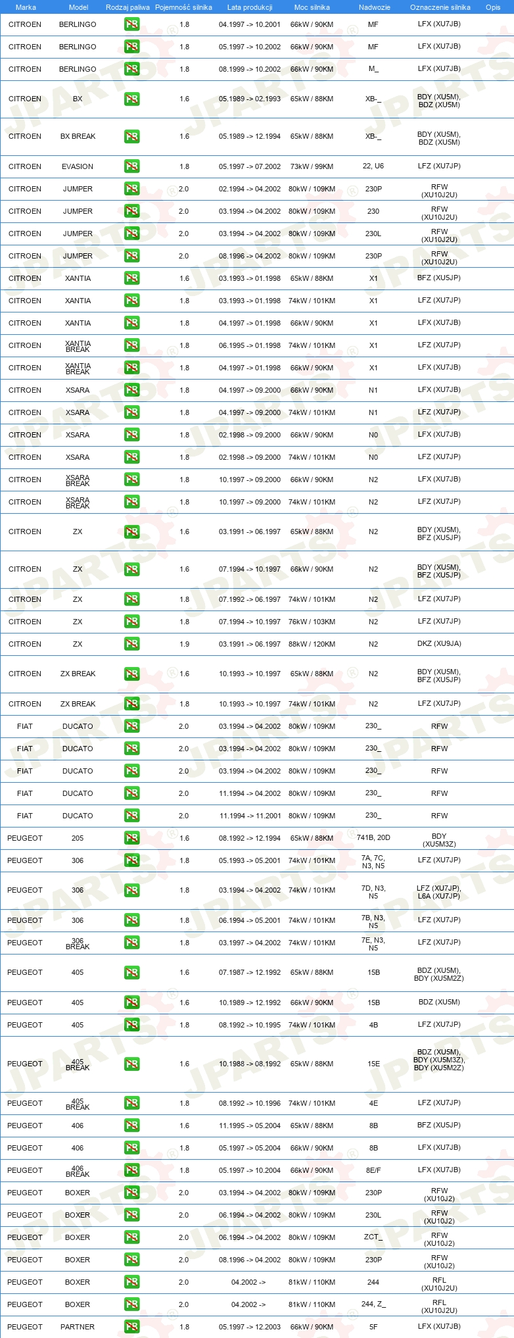Click the Moc silnika column header
This screenshot has height=1338, width=514.
(312, 7)
